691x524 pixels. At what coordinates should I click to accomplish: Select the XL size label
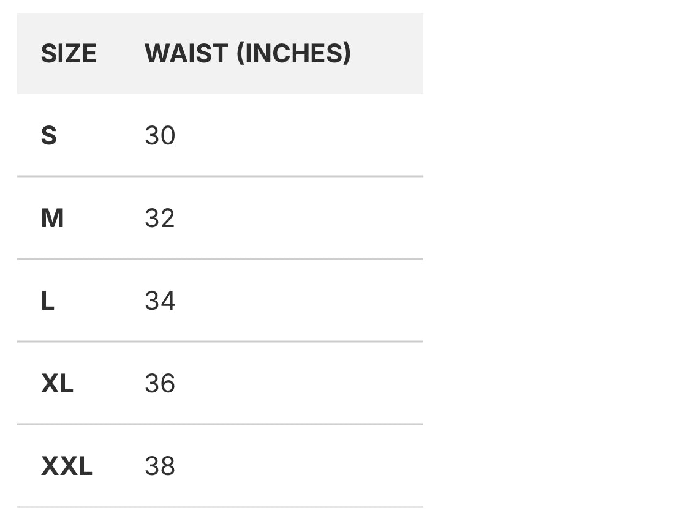(57, 383)
